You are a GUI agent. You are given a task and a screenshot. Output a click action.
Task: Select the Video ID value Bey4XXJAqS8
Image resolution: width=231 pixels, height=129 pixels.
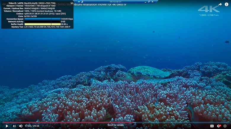[x=31, y=3]
